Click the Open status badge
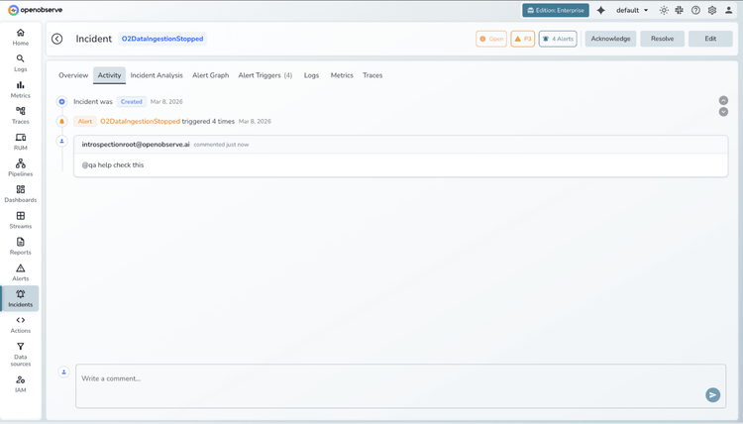 tap(491, 39)
